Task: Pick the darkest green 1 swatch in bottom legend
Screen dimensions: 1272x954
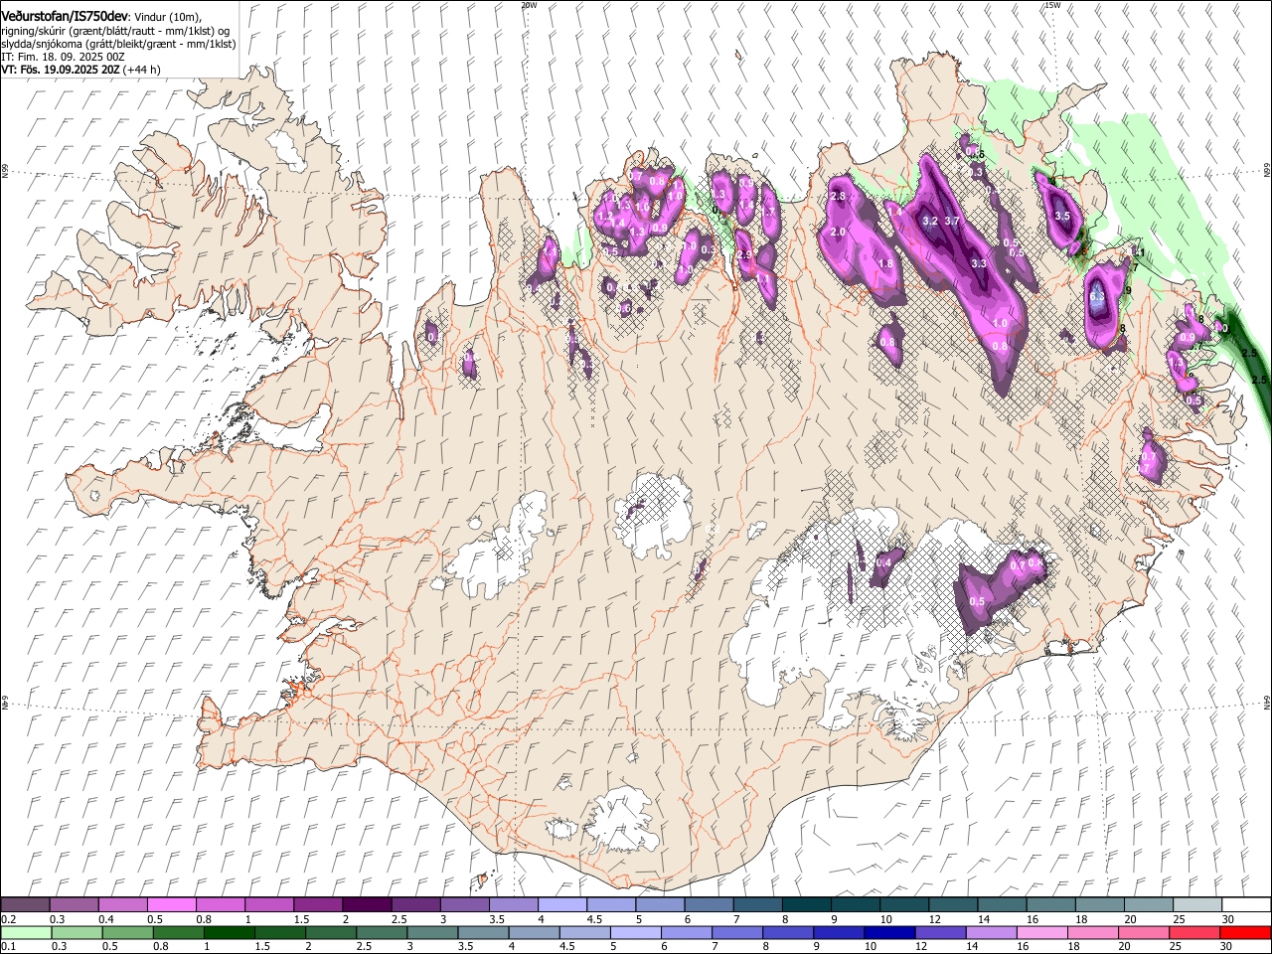Action: pos(230,932)
